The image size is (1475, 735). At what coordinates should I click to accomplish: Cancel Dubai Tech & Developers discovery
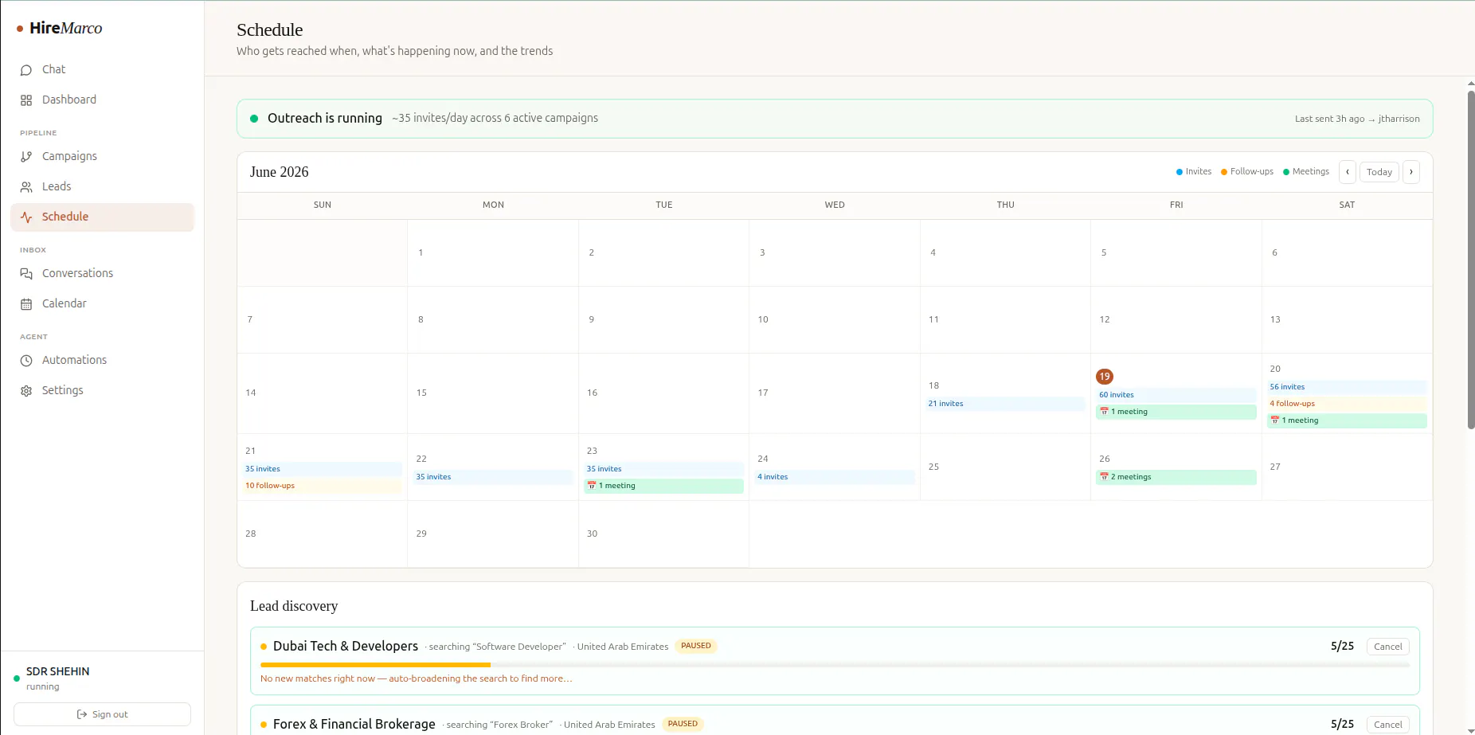pyautogui.click(x=1388, y=647)
